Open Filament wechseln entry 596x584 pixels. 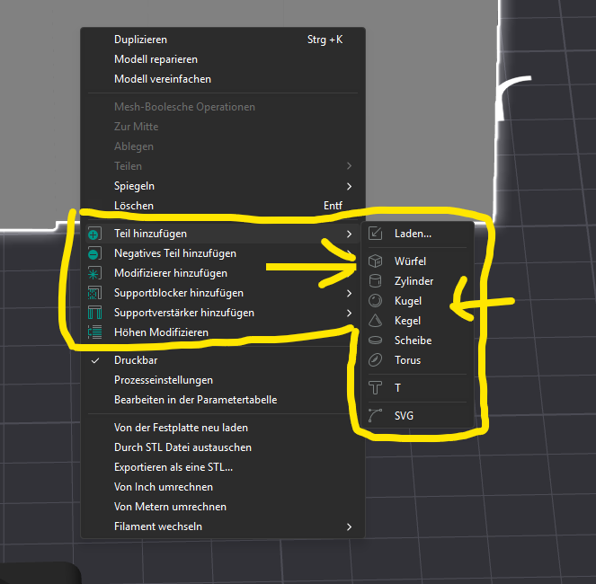point(223,526)
